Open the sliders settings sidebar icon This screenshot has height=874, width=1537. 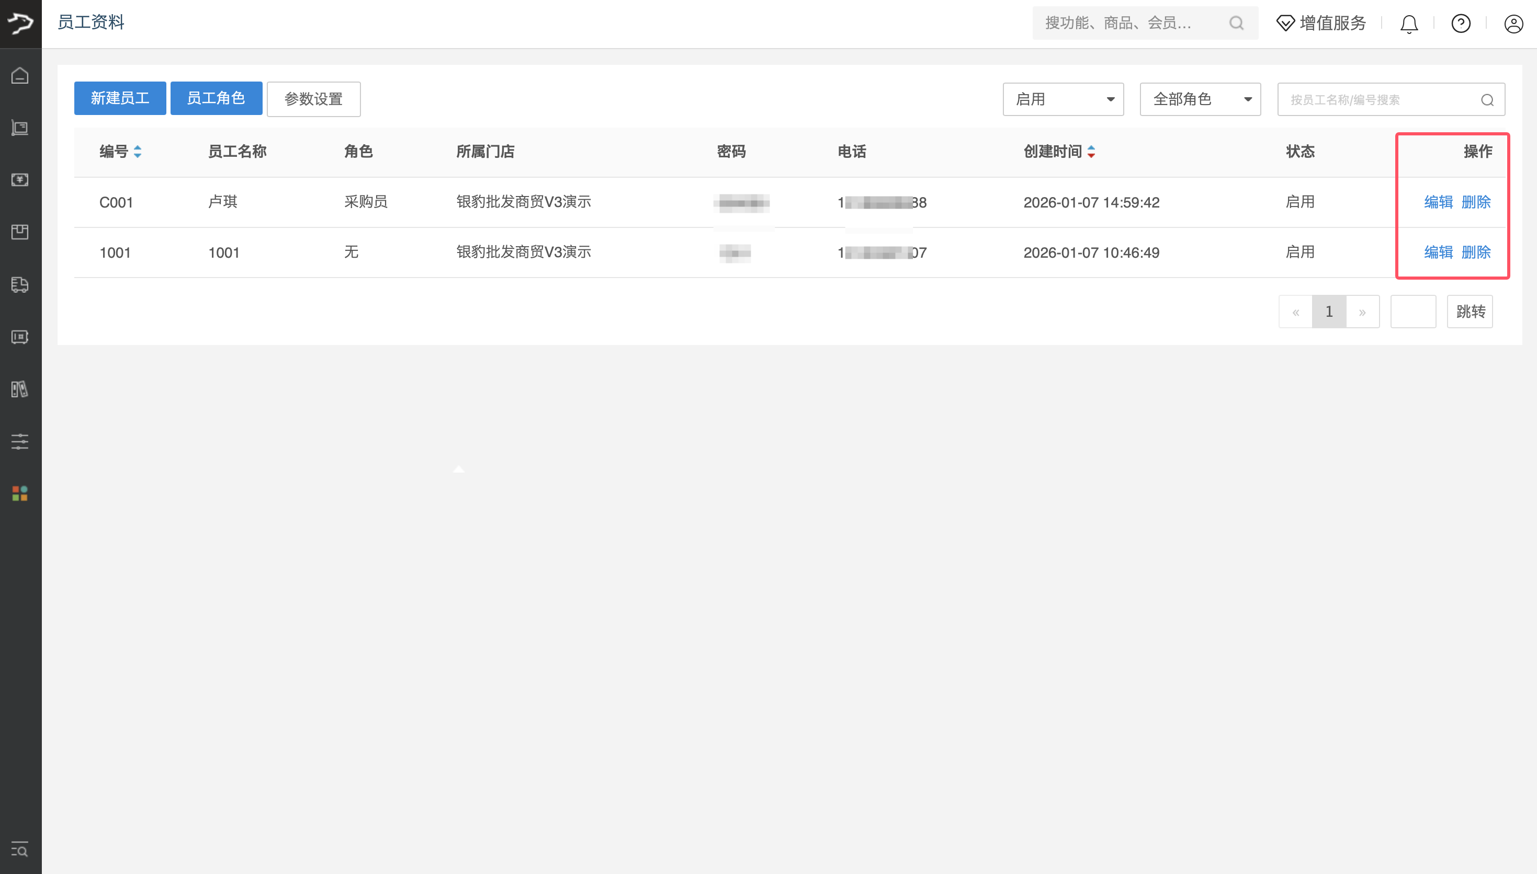pyautogui.click(x=20, y=442)
